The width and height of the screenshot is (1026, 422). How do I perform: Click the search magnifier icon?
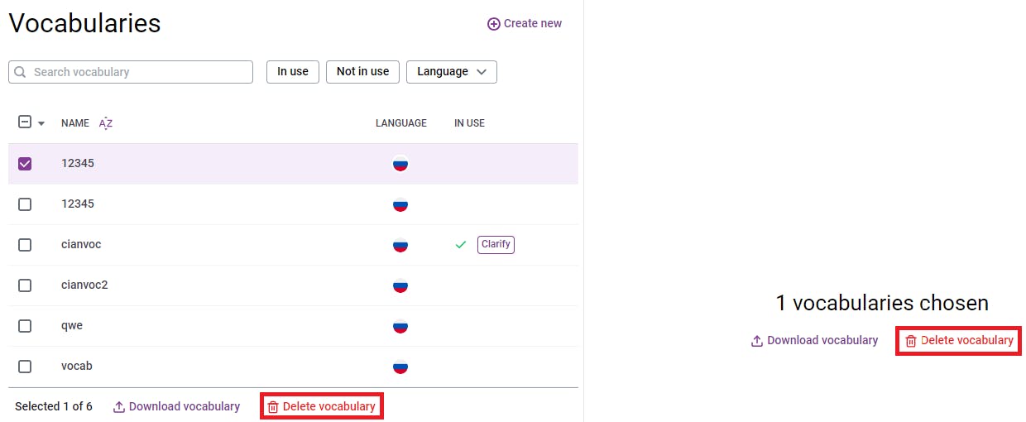point(21,72)
